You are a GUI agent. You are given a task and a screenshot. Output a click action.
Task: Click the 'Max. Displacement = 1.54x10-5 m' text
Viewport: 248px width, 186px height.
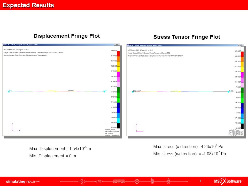click(x=60, y=149)
